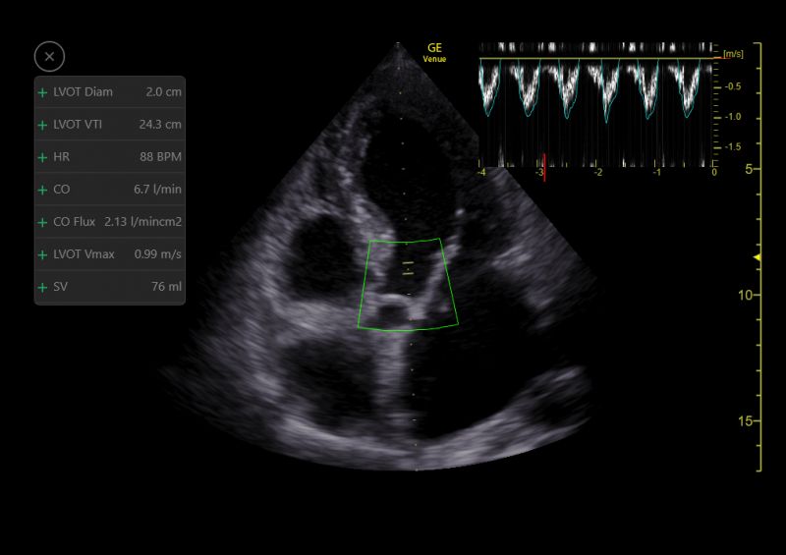Click the GE Venue logo label
Image resolution: width=786 pixels, height=555 pixels.
[434, 52]
